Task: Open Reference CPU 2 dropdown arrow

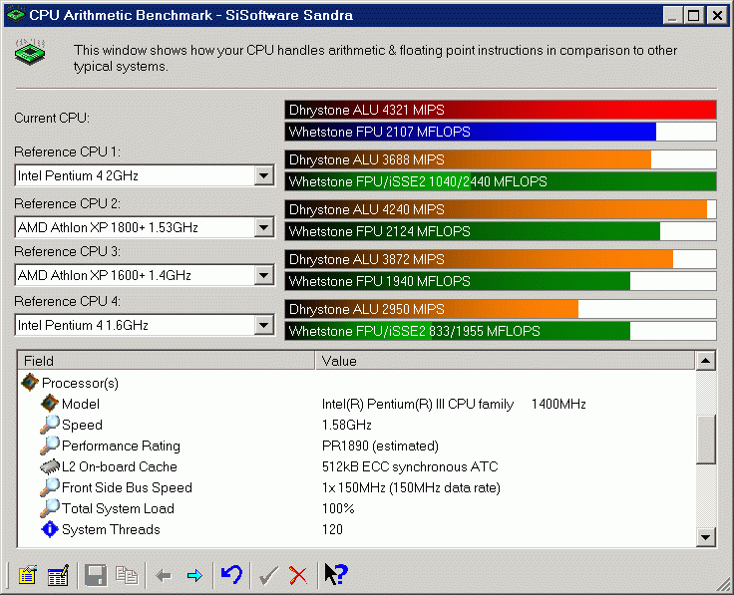Action: point(264,228)
